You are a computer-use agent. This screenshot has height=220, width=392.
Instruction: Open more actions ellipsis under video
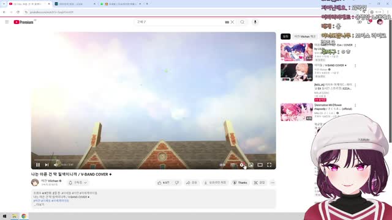[273, 183]
